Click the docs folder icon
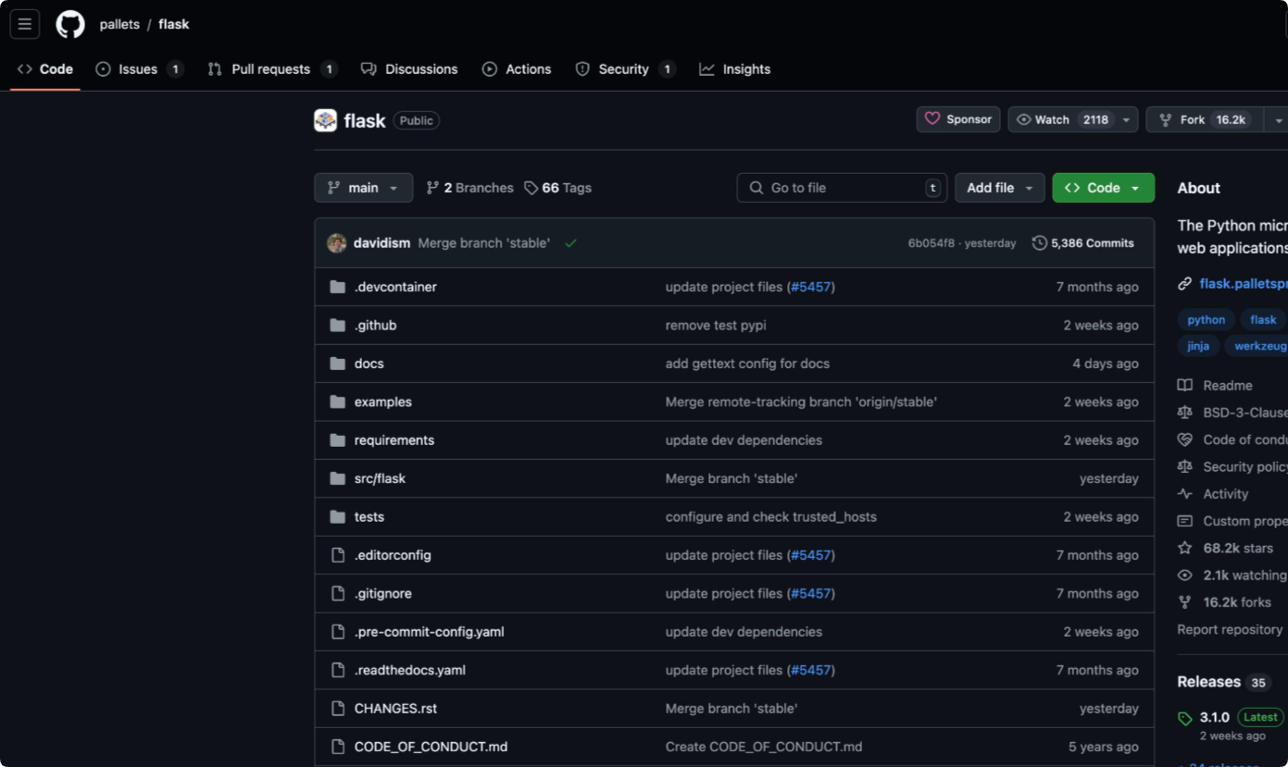The image size is (1288, 767). [338, 364]
